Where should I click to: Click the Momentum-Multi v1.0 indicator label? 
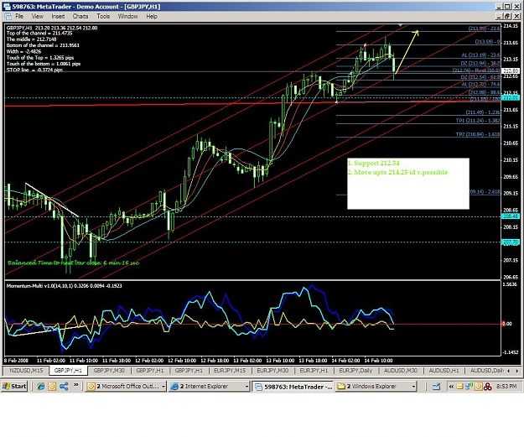[64, 286]
